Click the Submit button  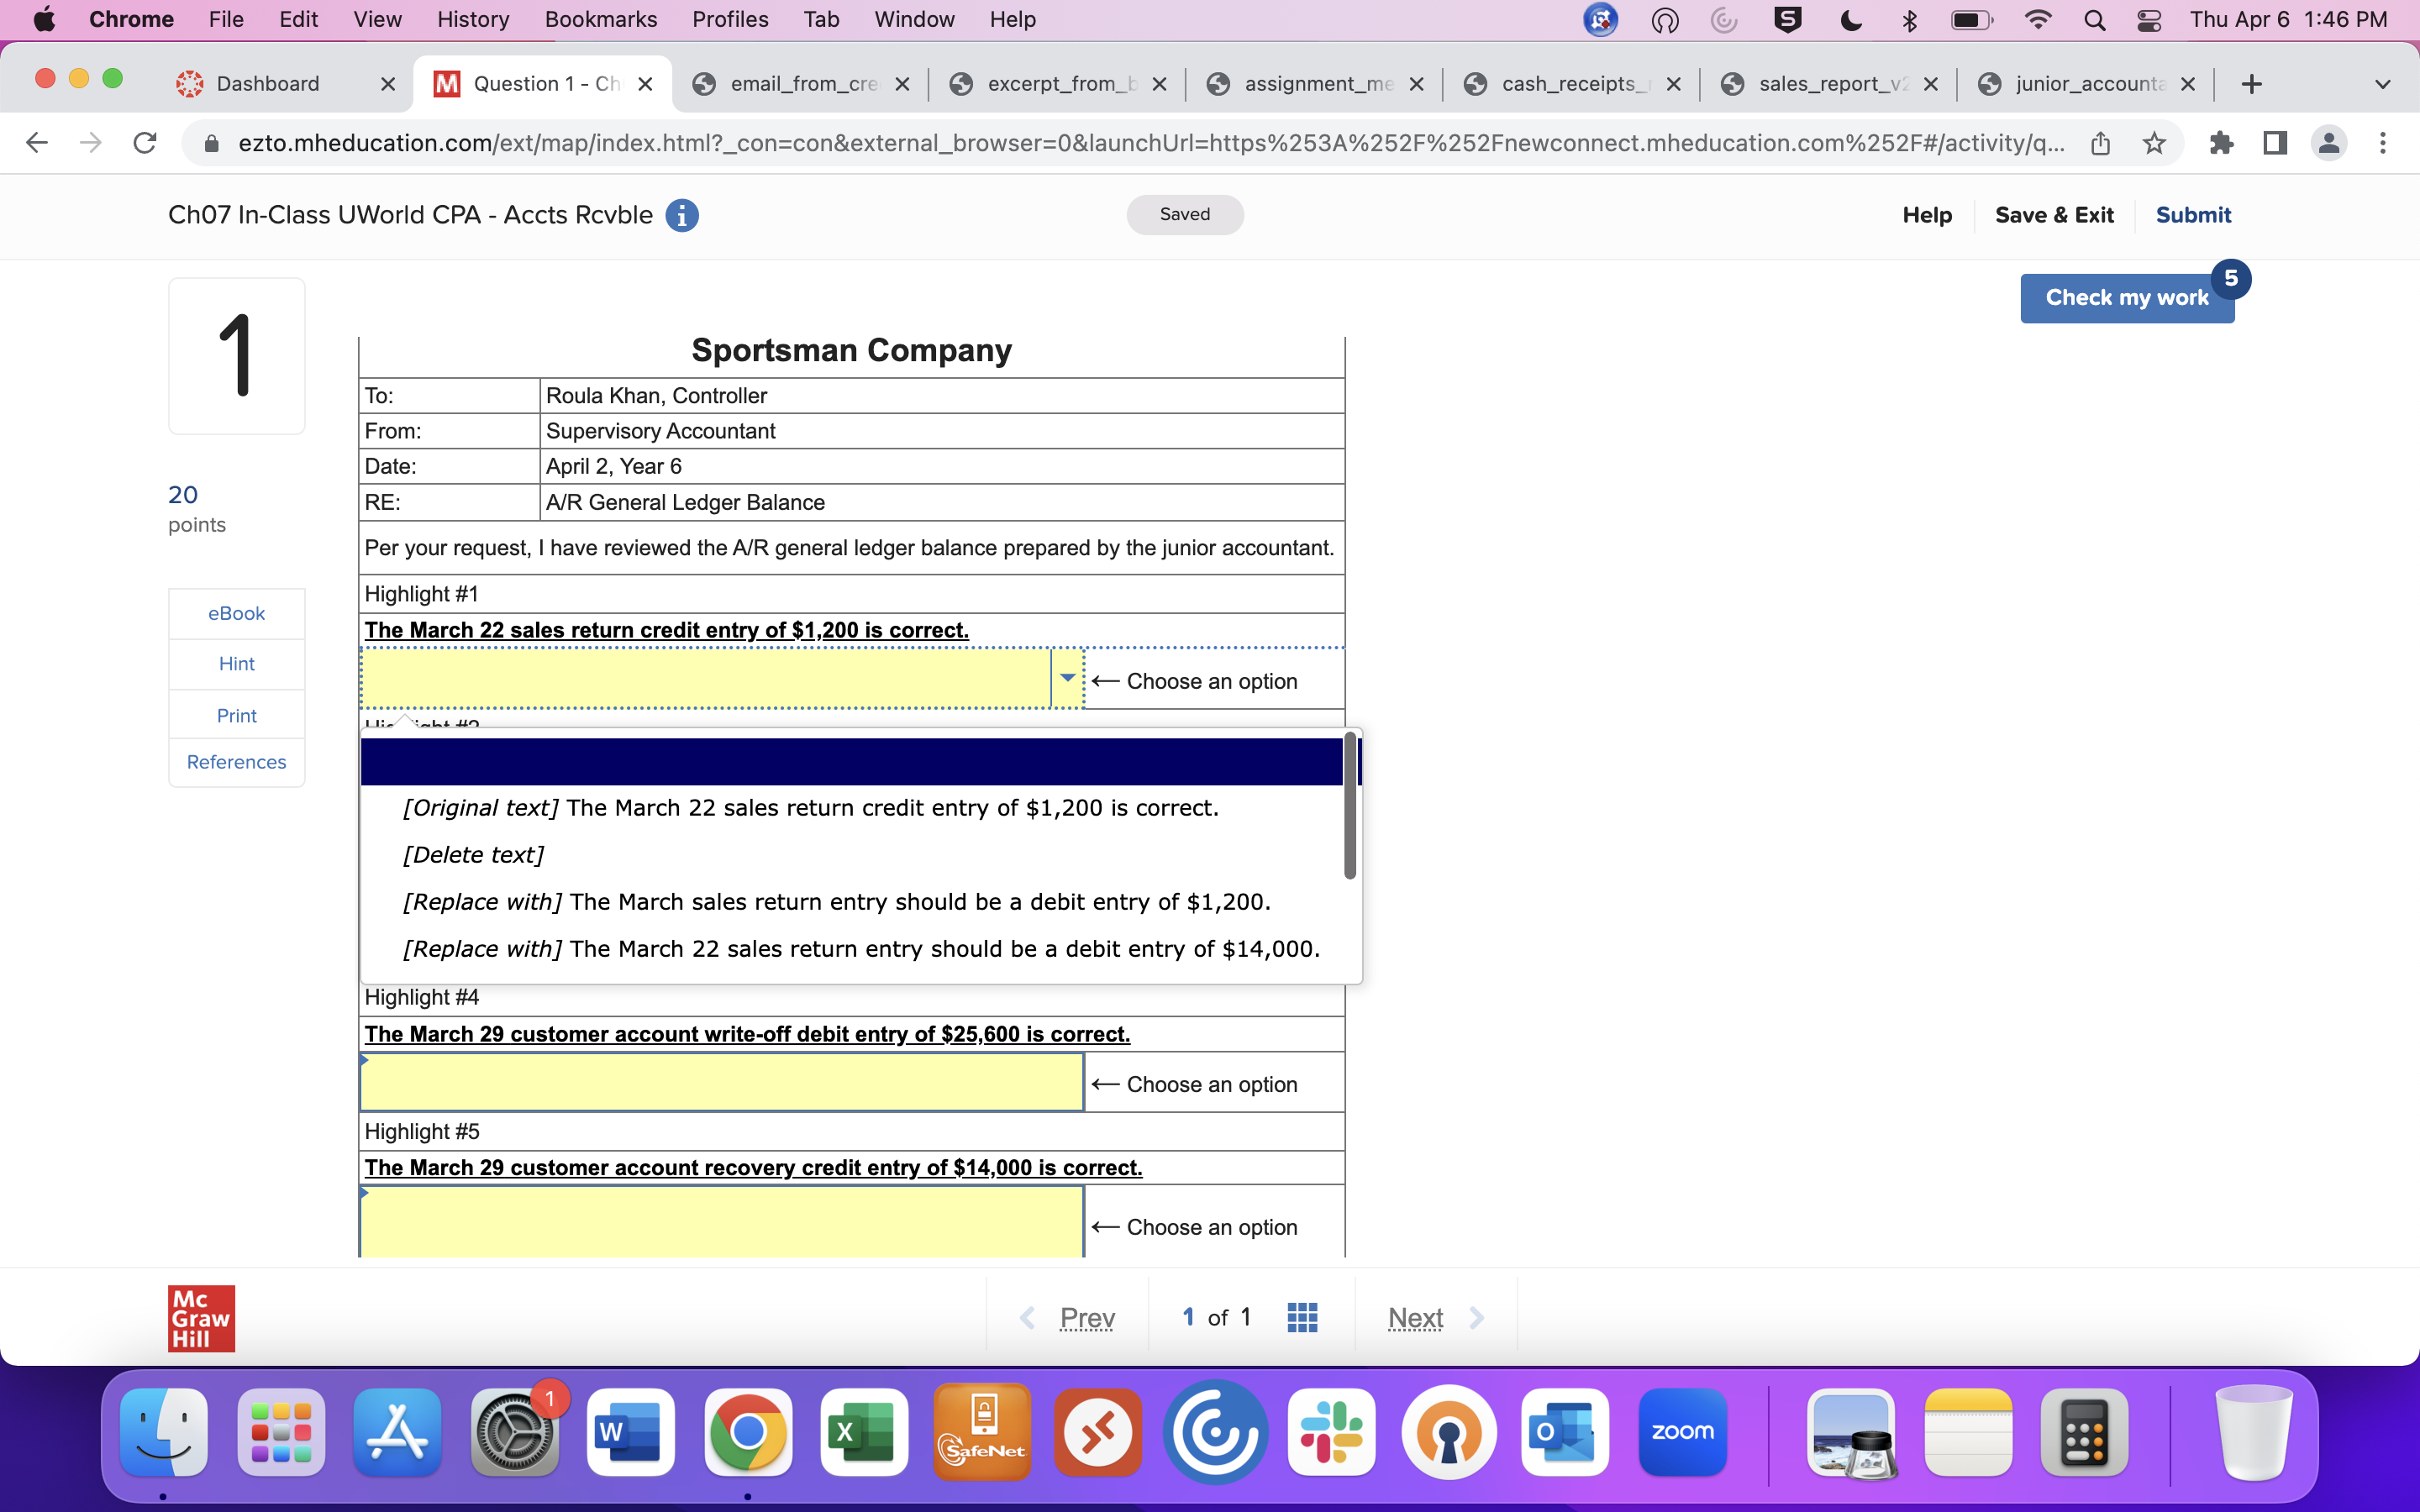pyautogui.click(x=2194, y=215)
